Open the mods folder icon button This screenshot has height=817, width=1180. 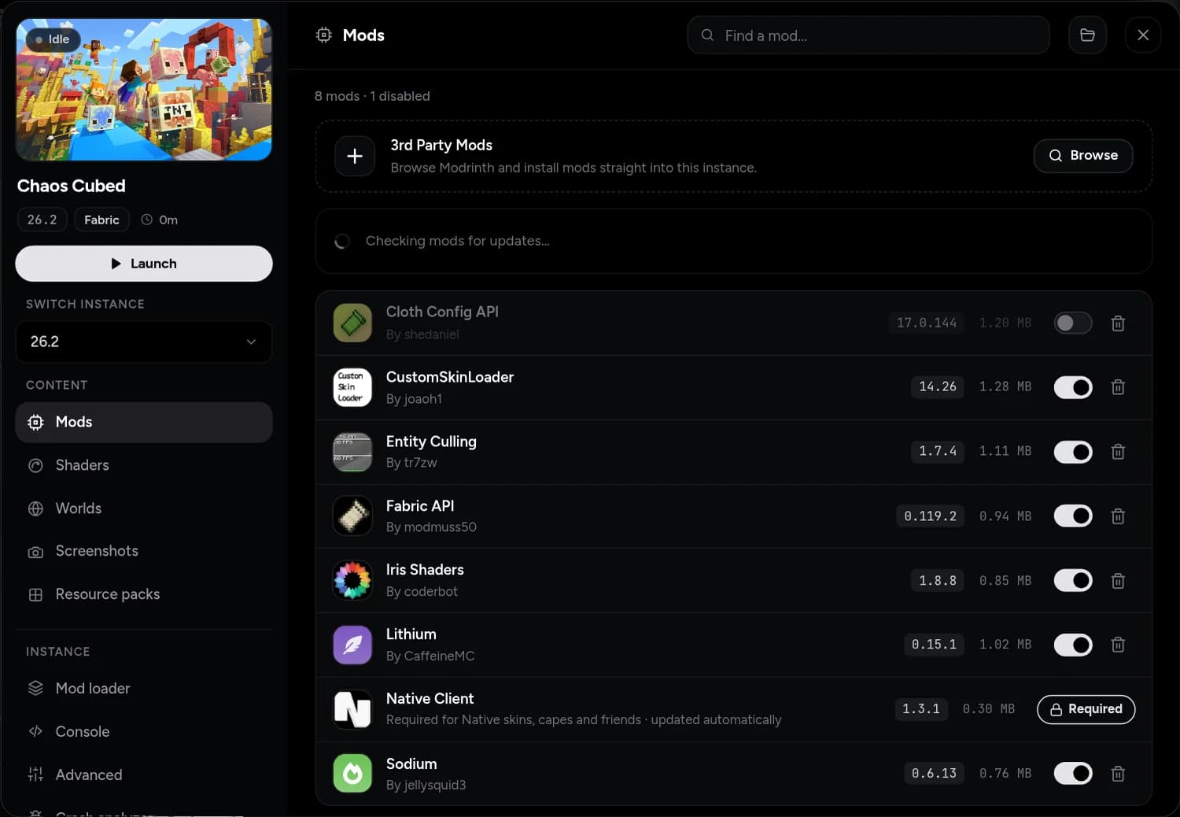(x=1087, y=35)
